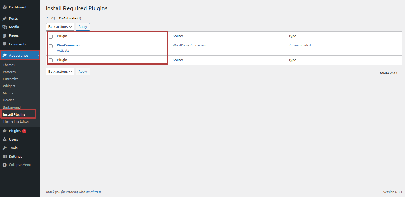Image resolution: width=405 pixels, height=197 pixels.
Task: Activate the WooCommerce plugin link
Action: coord(63,51)
